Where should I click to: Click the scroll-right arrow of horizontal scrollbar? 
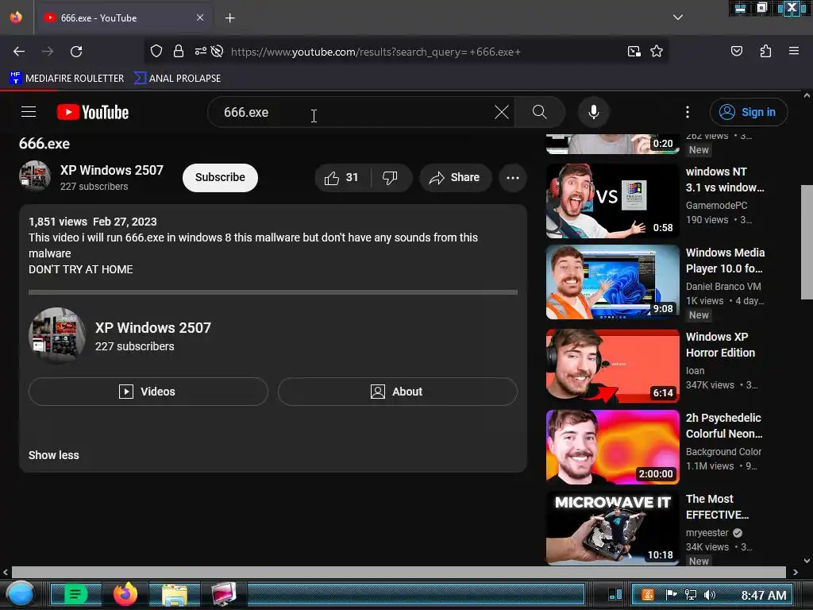(795, 572)
